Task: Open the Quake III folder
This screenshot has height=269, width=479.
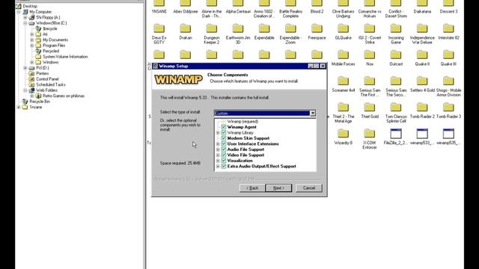Action: tap(448, 58)
